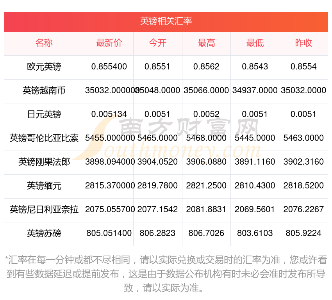Click the low value 2069.5601

[x=255, y=209]
